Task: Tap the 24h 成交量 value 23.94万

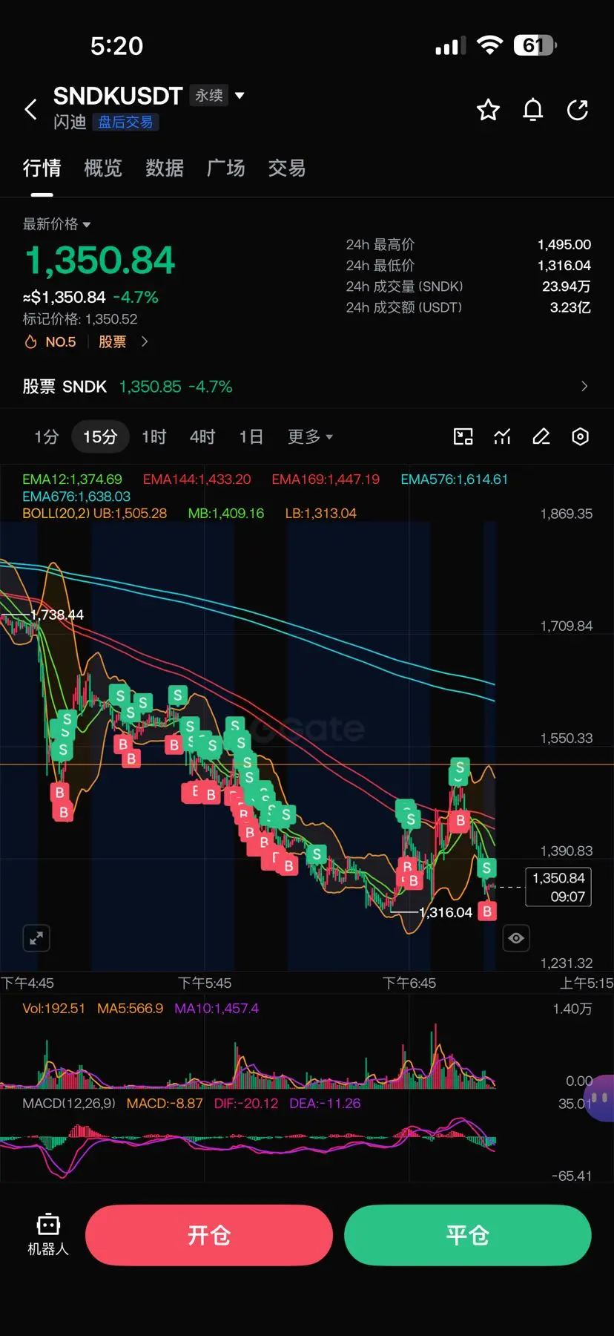Action: (567, 286)
